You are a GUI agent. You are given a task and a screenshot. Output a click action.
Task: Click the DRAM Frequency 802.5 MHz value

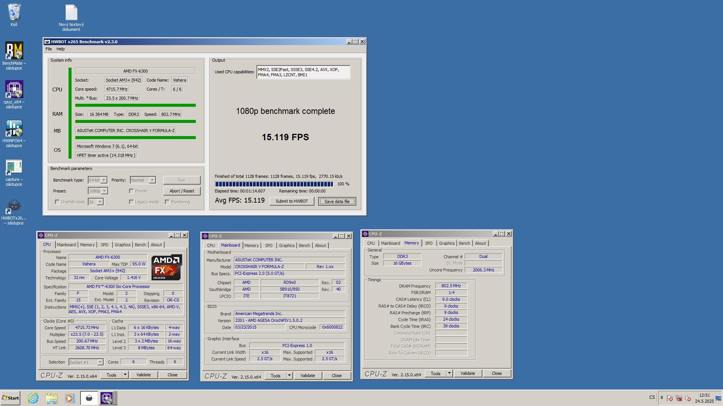point(451,286)
